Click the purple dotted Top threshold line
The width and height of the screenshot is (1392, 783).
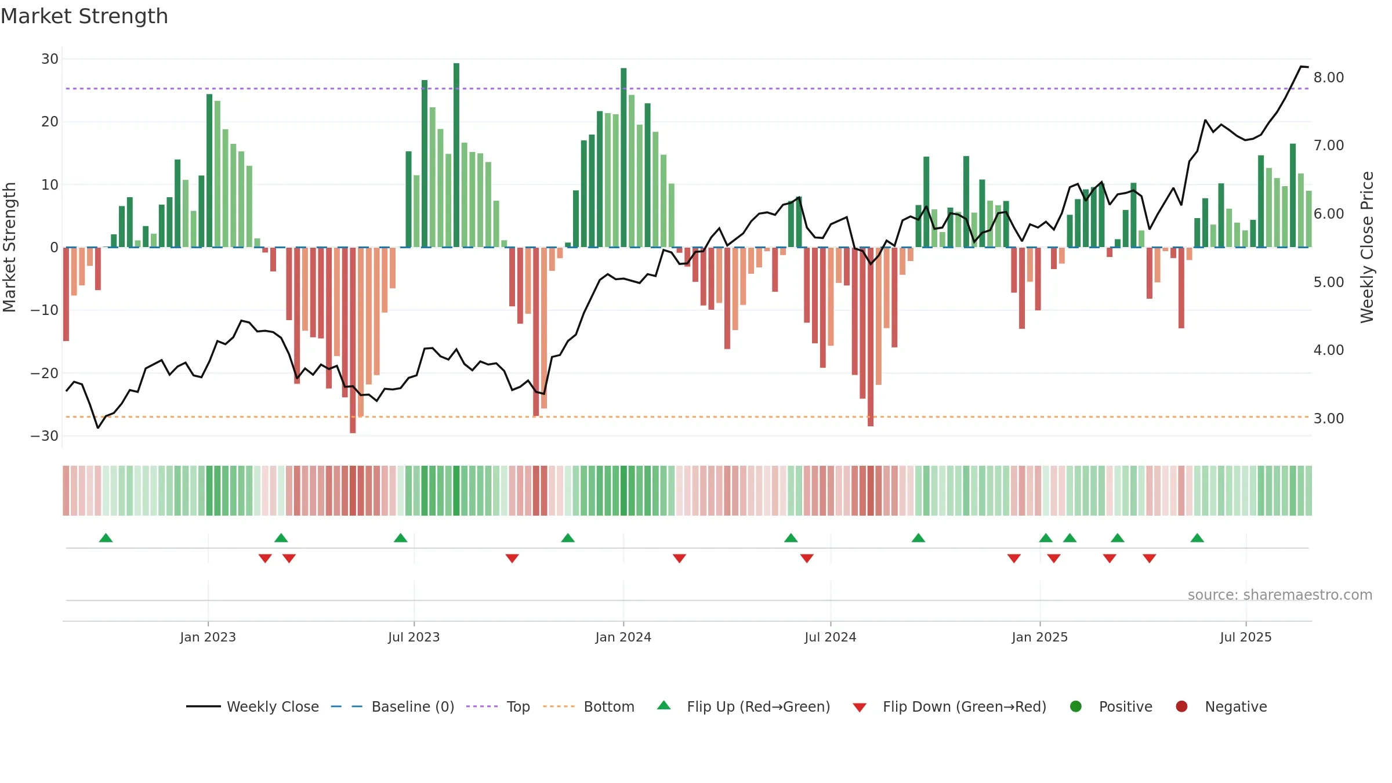[687, 89]
